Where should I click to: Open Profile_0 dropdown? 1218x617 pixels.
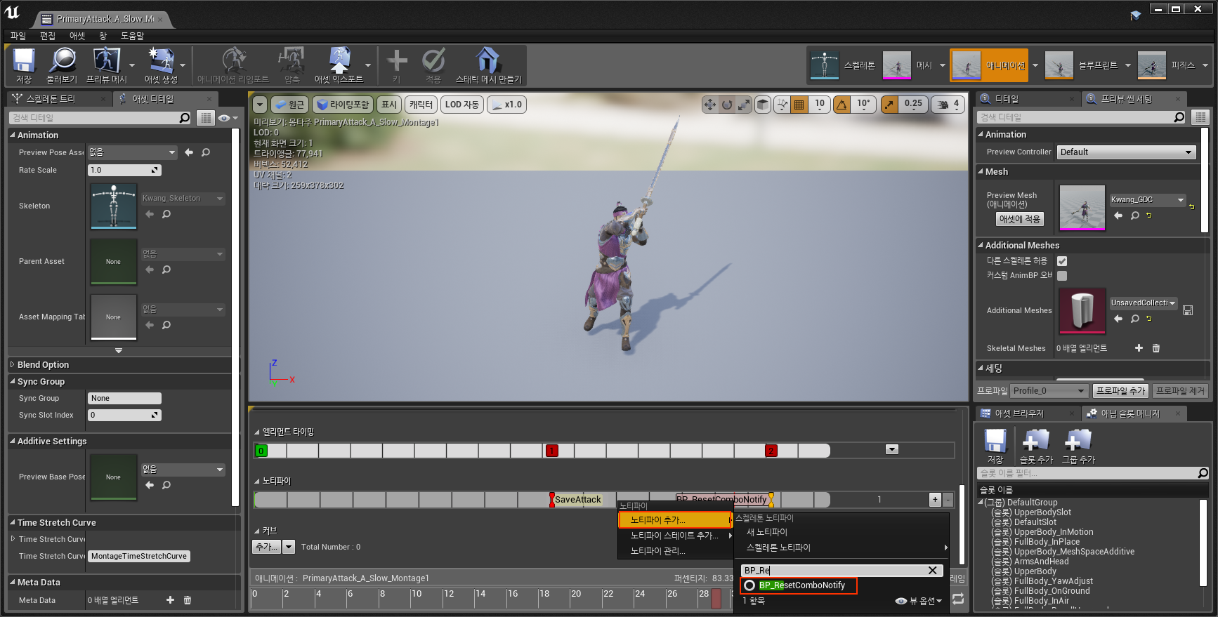pyautogui.click(x=1049, y=391)
